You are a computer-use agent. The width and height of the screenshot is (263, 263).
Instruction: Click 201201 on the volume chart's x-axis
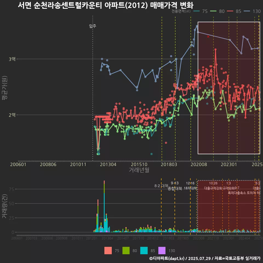tap(92, 238)
